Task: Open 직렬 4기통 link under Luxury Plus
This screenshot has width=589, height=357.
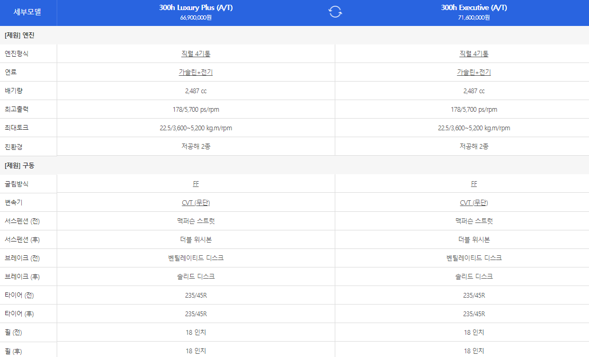Action: [x=195, y=53]
